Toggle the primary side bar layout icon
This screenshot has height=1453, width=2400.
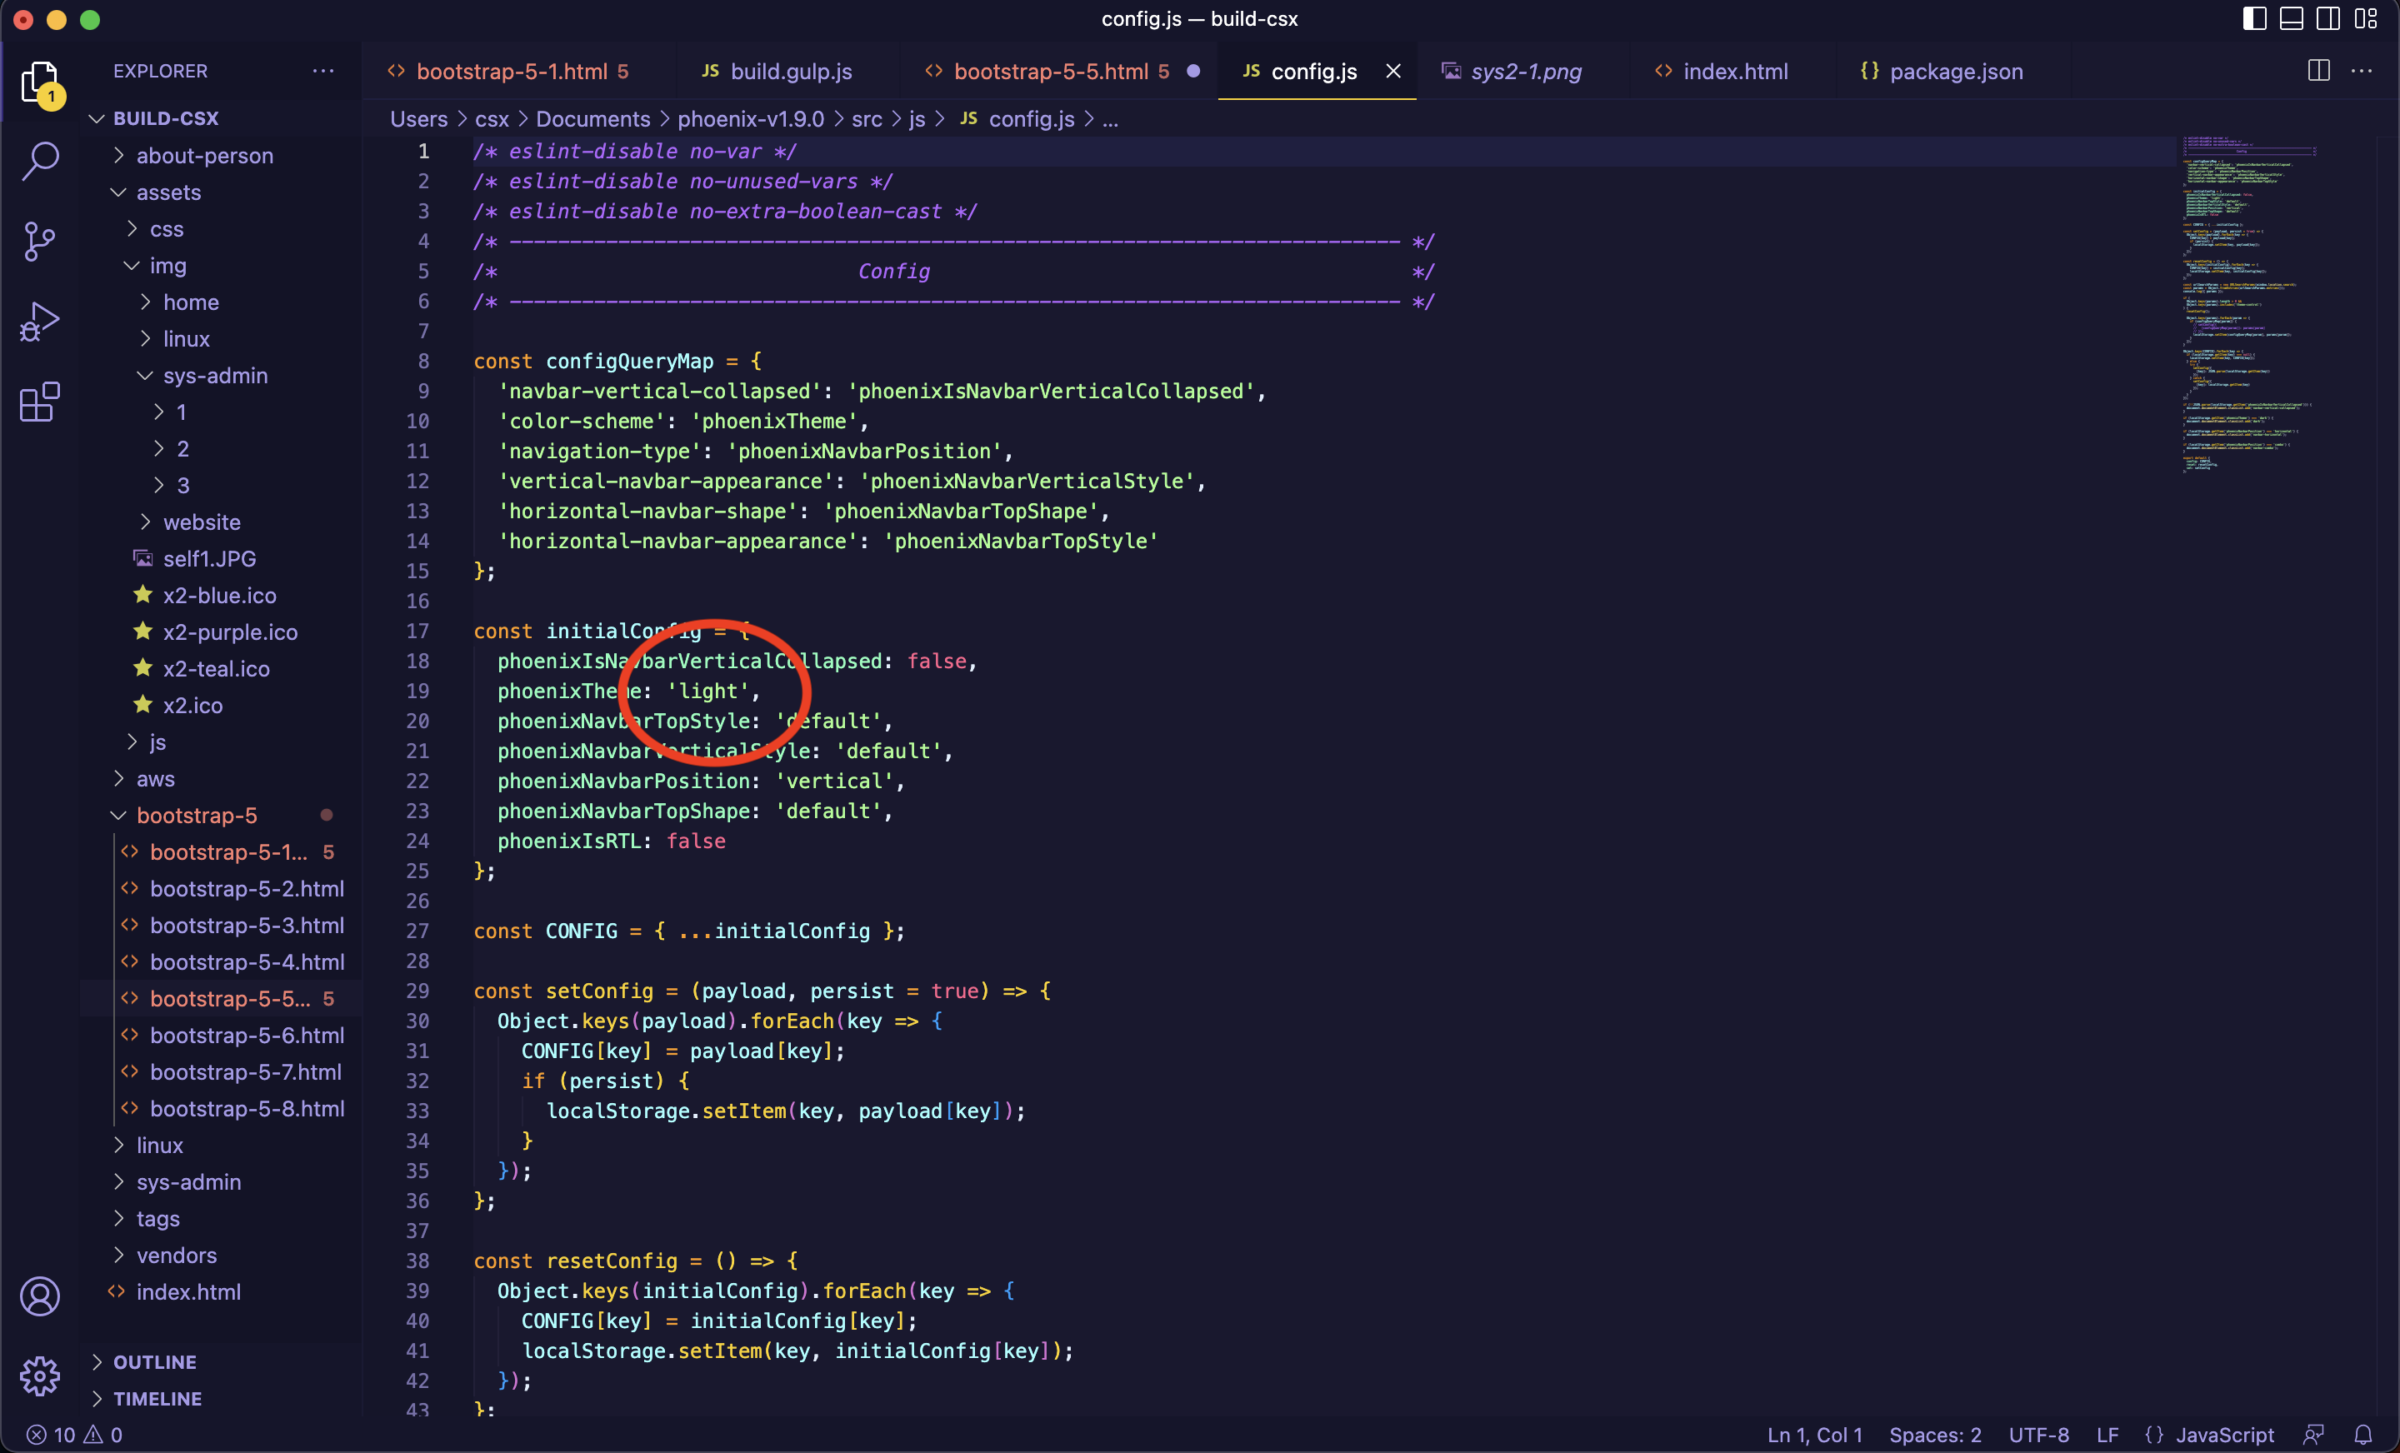pos(2255,18)
